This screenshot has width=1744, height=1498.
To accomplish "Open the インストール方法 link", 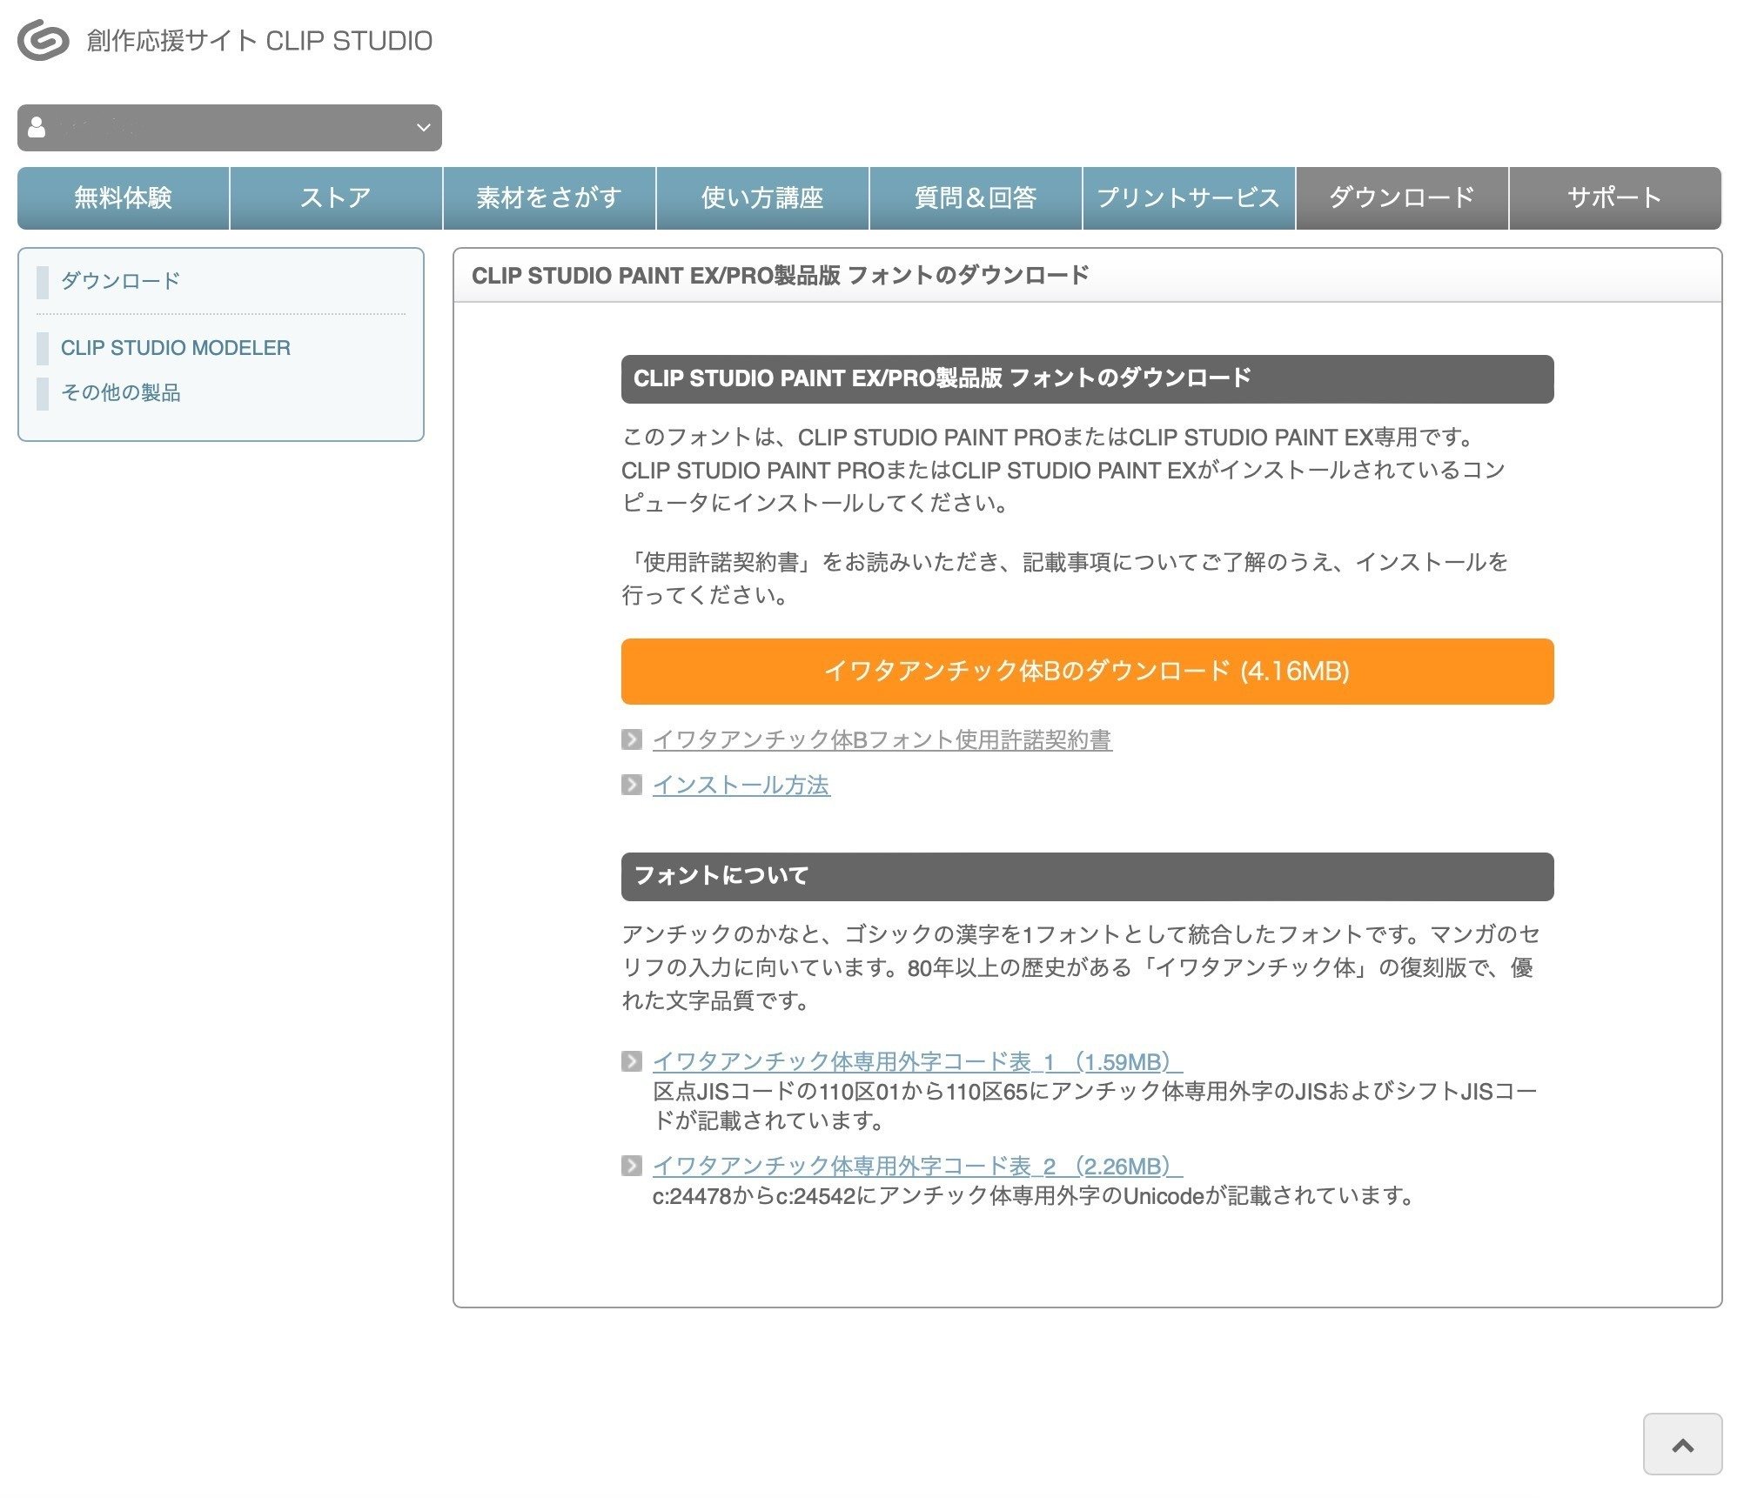I will pyautogui.click(x=741, y=786).
